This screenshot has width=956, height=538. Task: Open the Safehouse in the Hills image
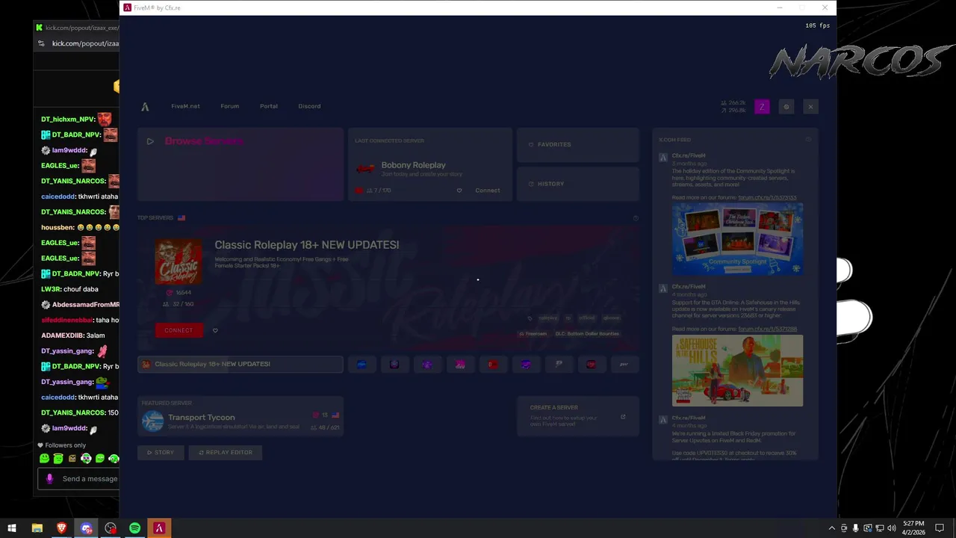coord(737,371)
